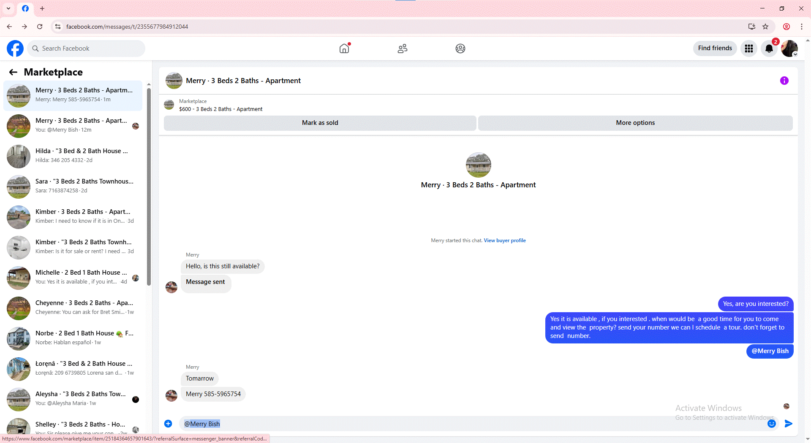Go forward in browser history
The width and height of the screenshot is (811, 443).
pyautogui.click(x=24, y=27)
